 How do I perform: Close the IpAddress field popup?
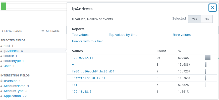tap(212, 8)
